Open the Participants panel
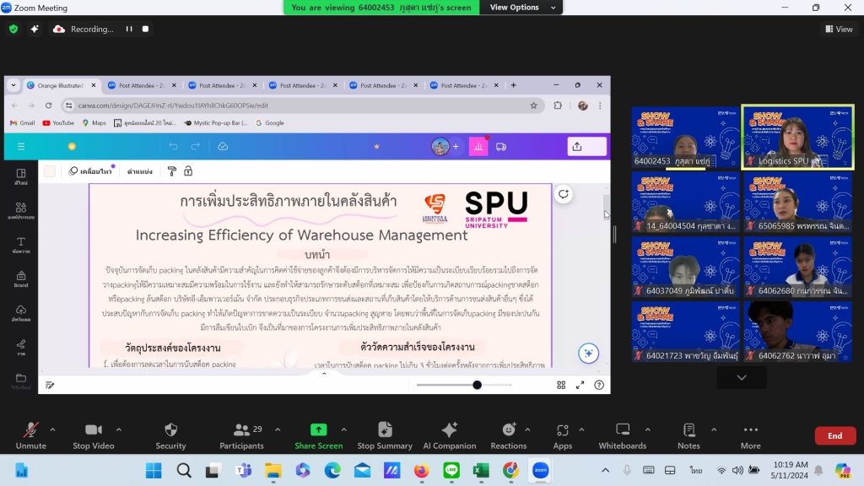 pos(241,435)
